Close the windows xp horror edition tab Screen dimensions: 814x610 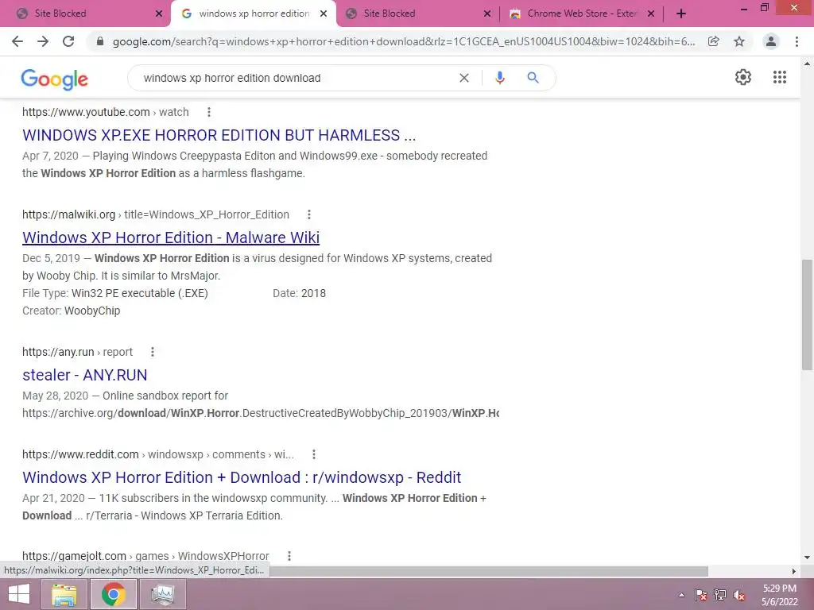(x=324, y=14)
